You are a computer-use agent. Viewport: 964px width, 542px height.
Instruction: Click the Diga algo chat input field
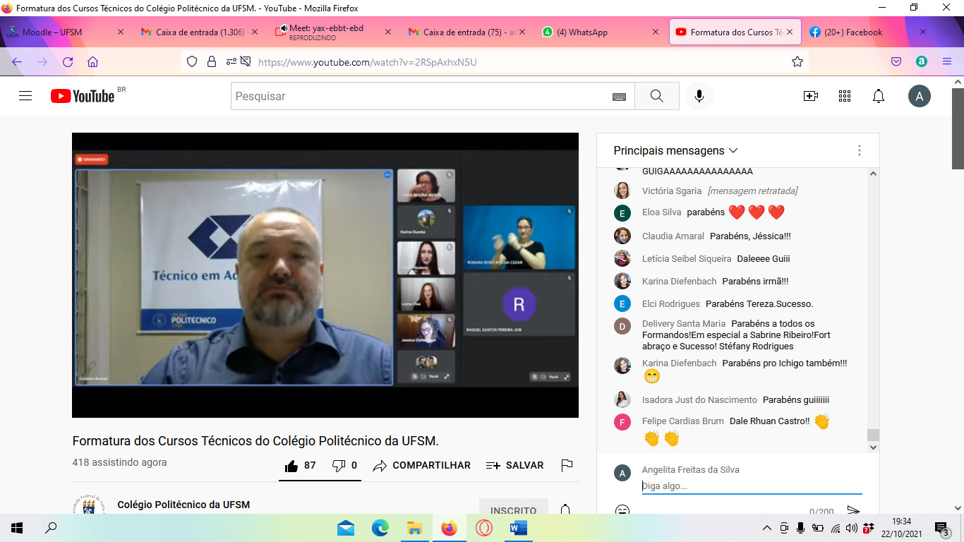pos(751,486)
